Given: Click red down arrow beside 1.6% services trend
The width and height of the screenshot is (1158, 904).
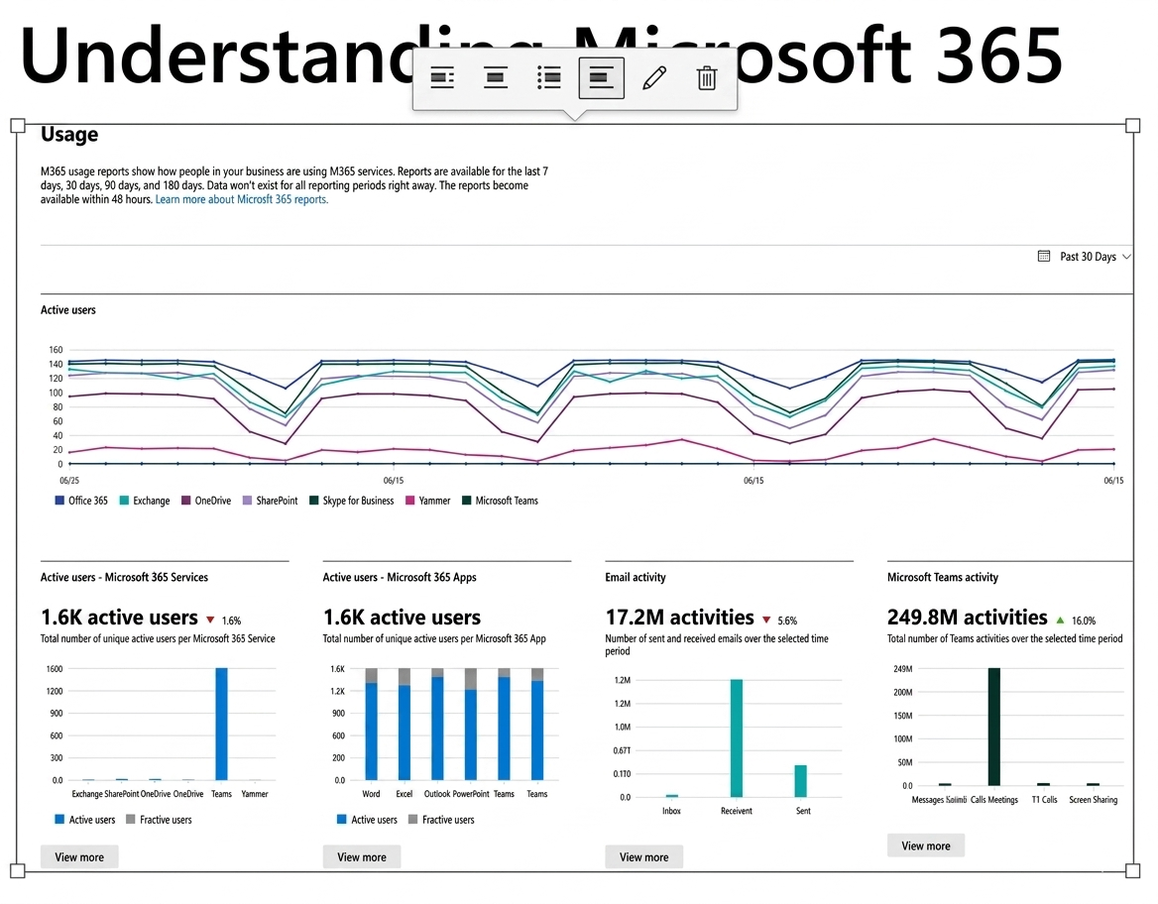Looking at the screenshot, I should (210, 620).
